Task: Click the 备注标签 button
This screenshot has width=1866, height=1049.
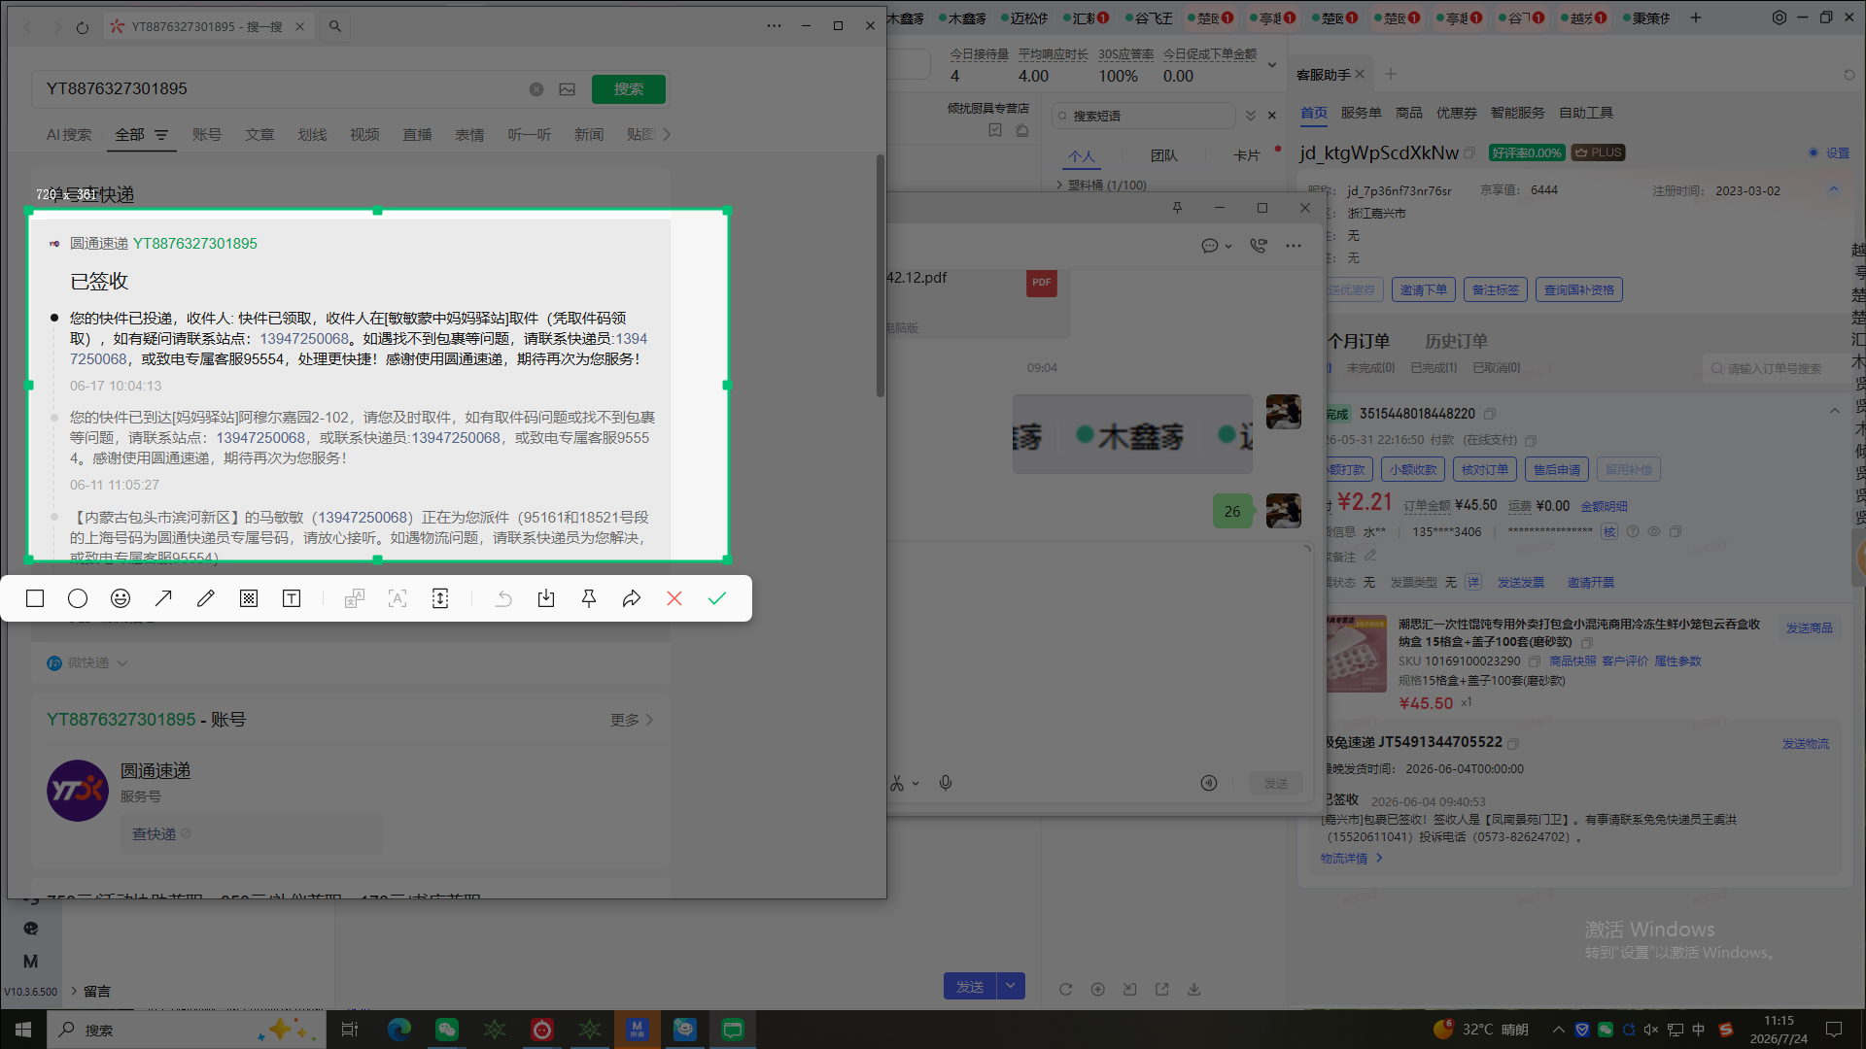Action: tap(1496, 289)
